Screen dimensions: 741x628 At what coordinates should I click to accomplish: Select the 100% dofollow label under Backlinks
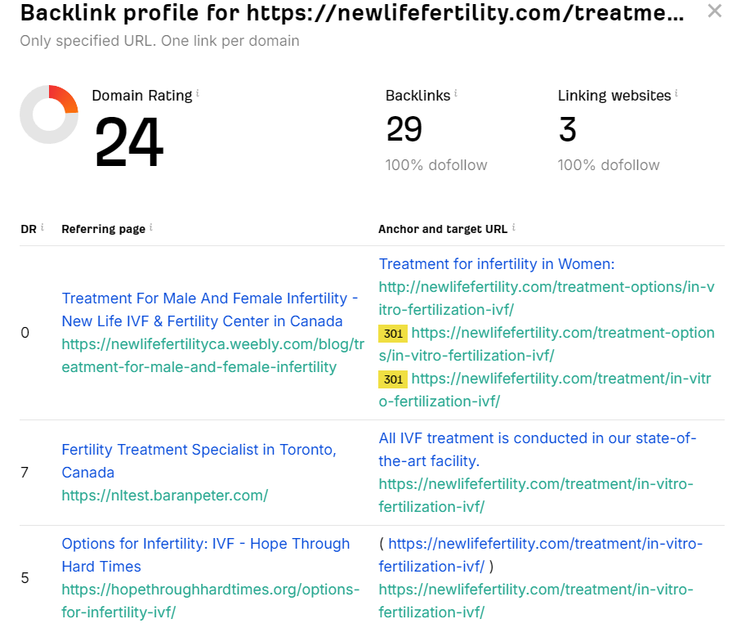(x=436, y=164)
